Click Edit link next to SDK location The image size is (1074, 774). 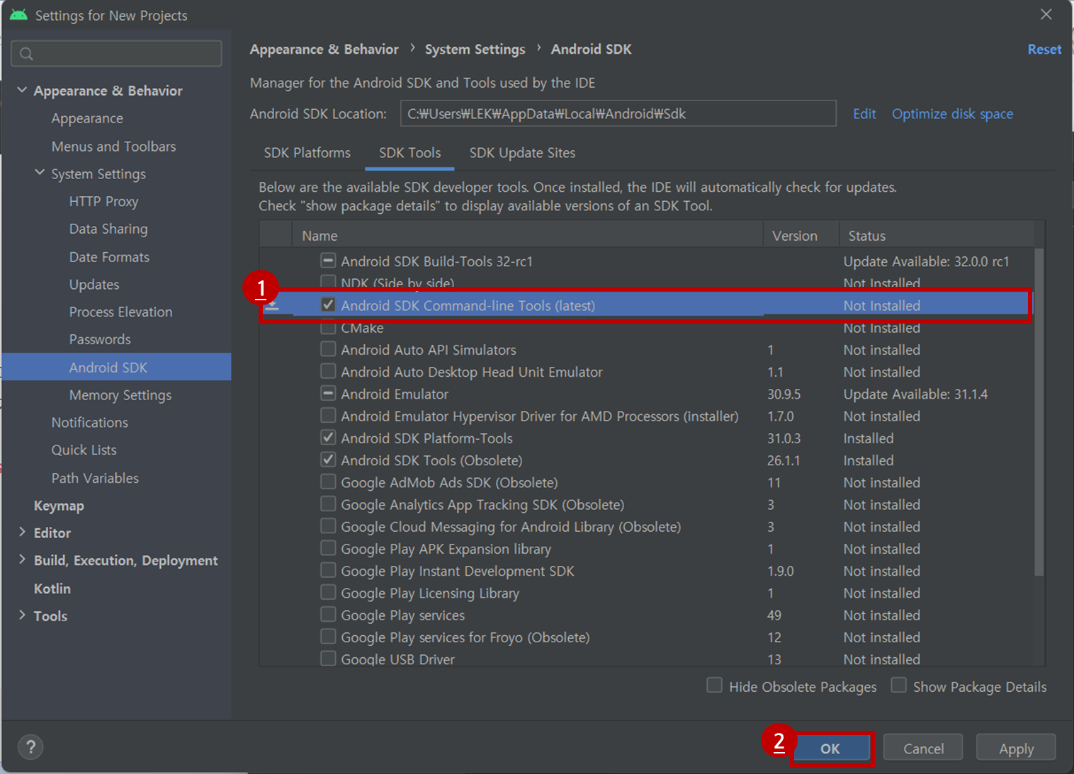(864, 114)
